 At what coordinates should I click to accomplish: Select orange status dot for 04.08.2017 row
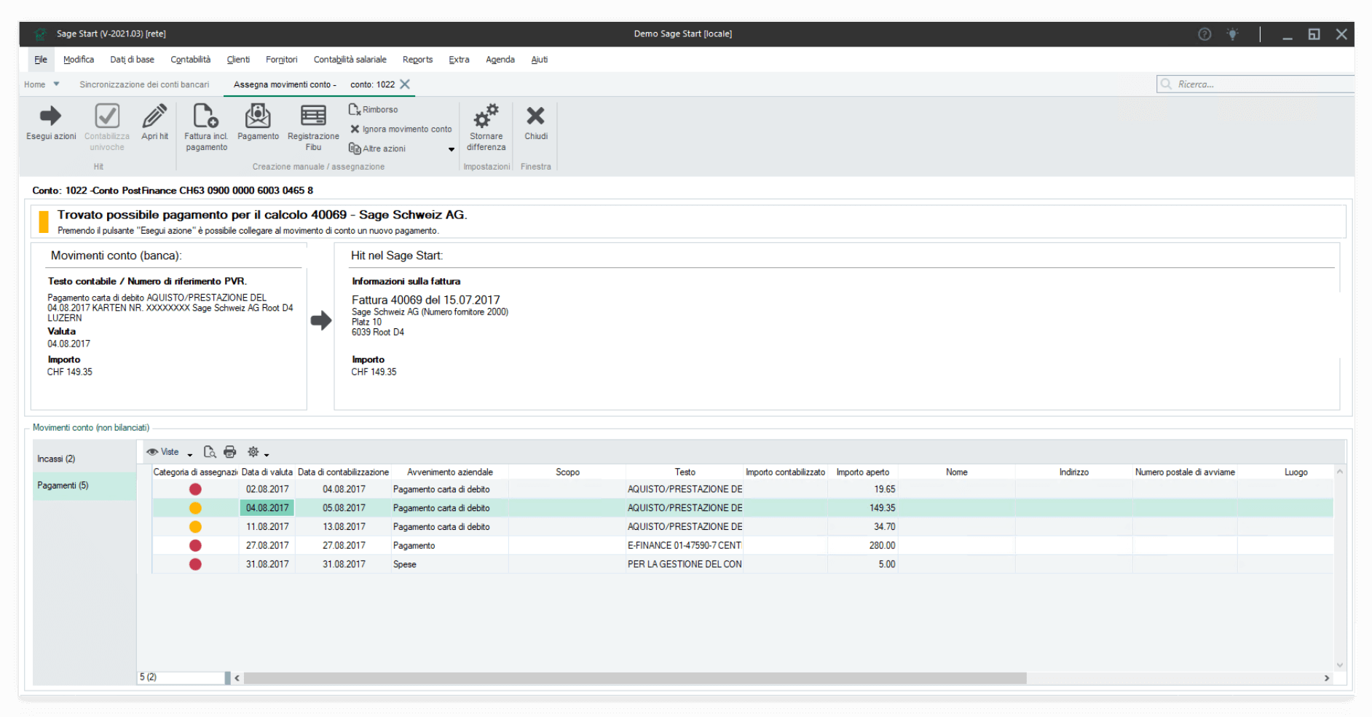tap(195, 508)
